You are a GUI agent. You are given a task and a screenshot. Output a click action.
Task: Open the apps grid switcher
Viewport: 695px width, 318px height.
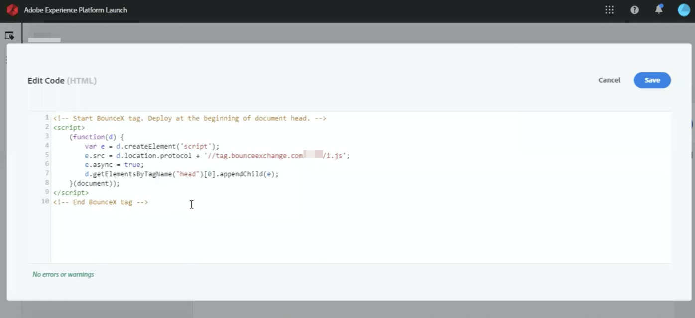[x=609, y=10]
